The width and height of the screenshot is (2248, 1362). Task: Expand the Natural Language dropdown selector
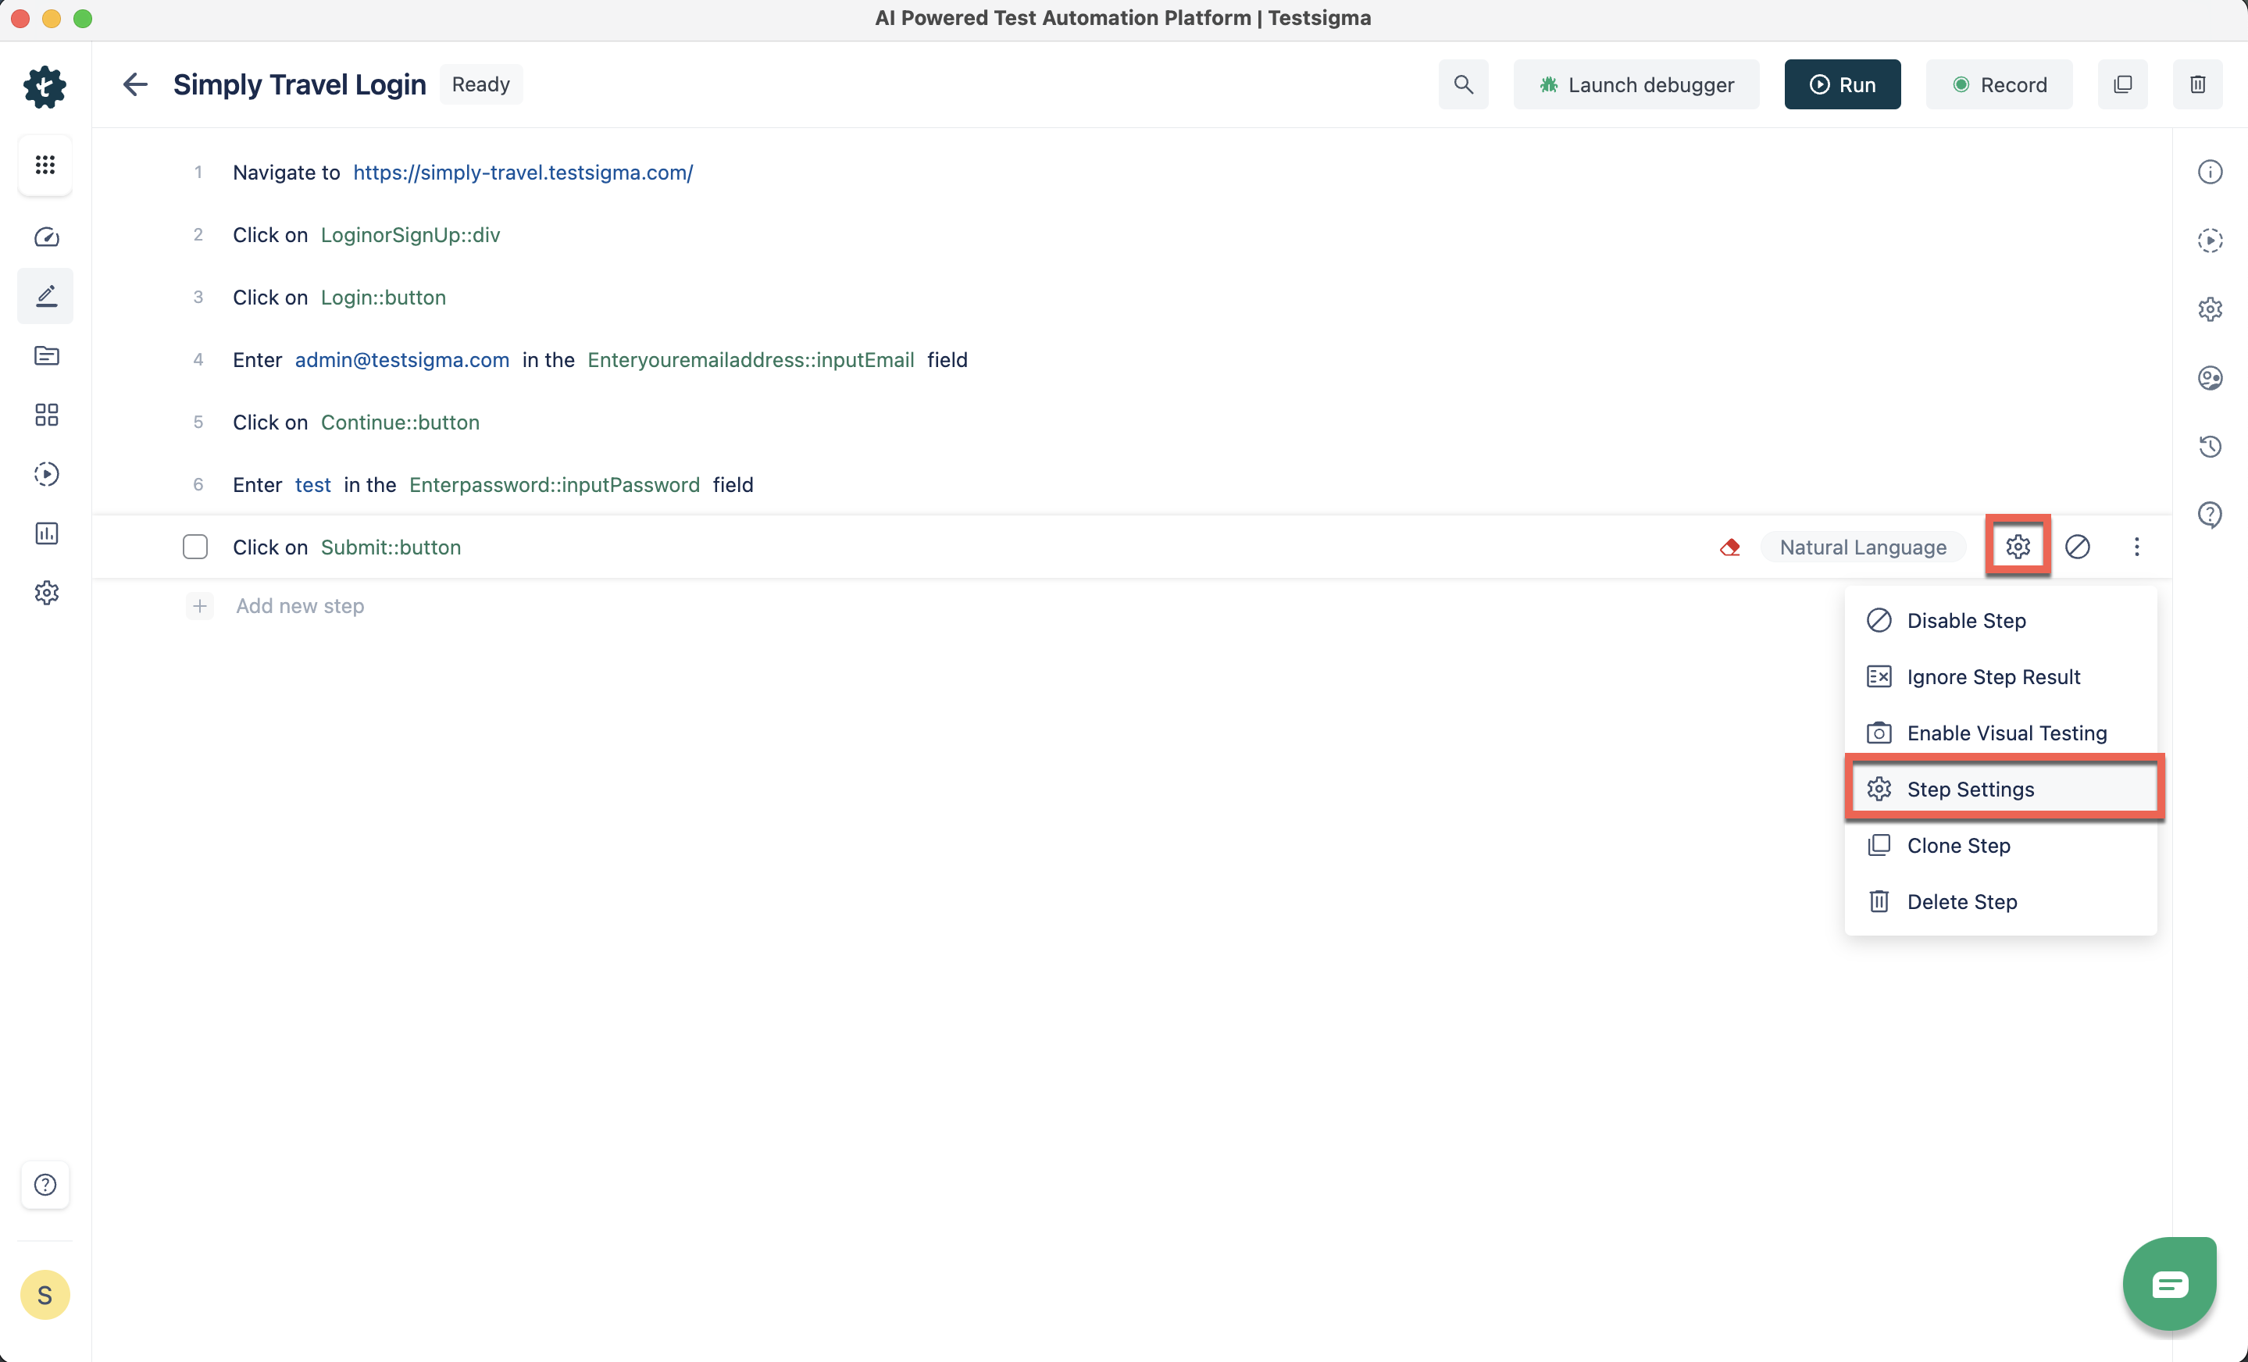point(1863,546)
